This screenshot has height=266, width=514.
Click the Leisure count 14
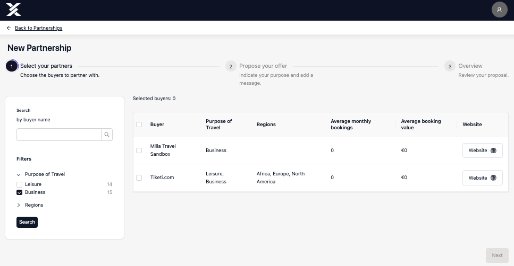click(x=109, y=184)
